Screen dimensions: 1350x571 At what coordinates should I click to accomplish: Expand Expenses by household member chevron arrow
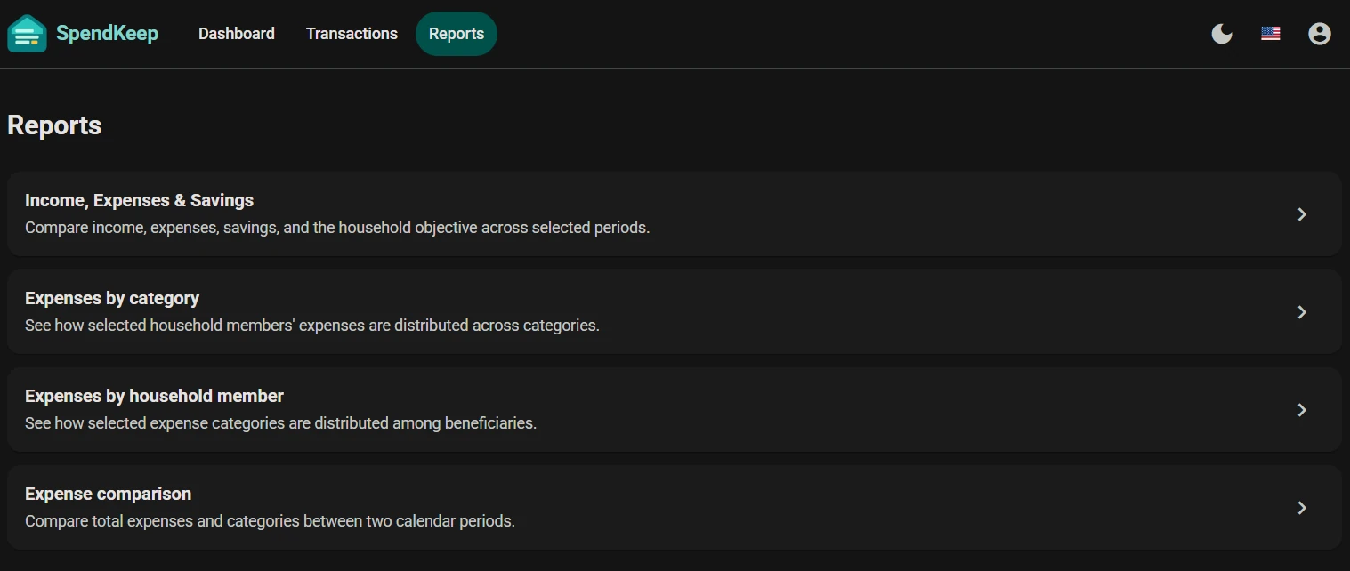(1302, 410)
